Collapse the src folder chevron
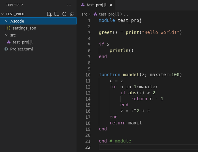The height and width of the screenshot is (152, 198). point(7,35)
